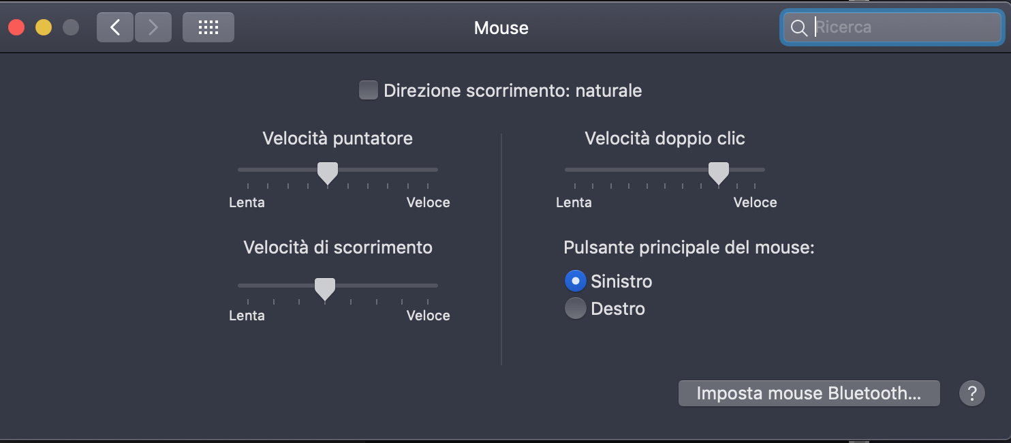Click the forward arrow navigation button
Screen dimensions: 1011x443
click(x=153, y=27)
